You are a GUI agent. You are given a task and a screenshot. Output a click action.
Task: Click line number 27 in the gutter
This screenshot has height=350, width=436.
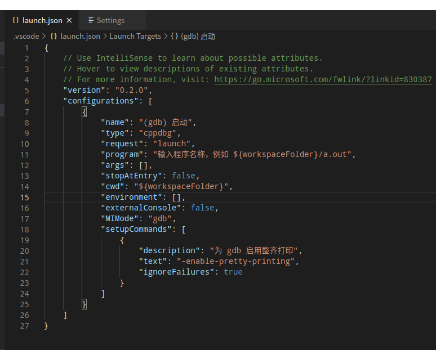tap(24, 326)
